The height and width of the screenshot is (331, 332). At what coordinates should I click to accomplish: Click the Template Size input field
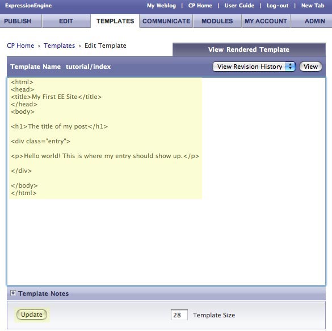tap(179, 315)
